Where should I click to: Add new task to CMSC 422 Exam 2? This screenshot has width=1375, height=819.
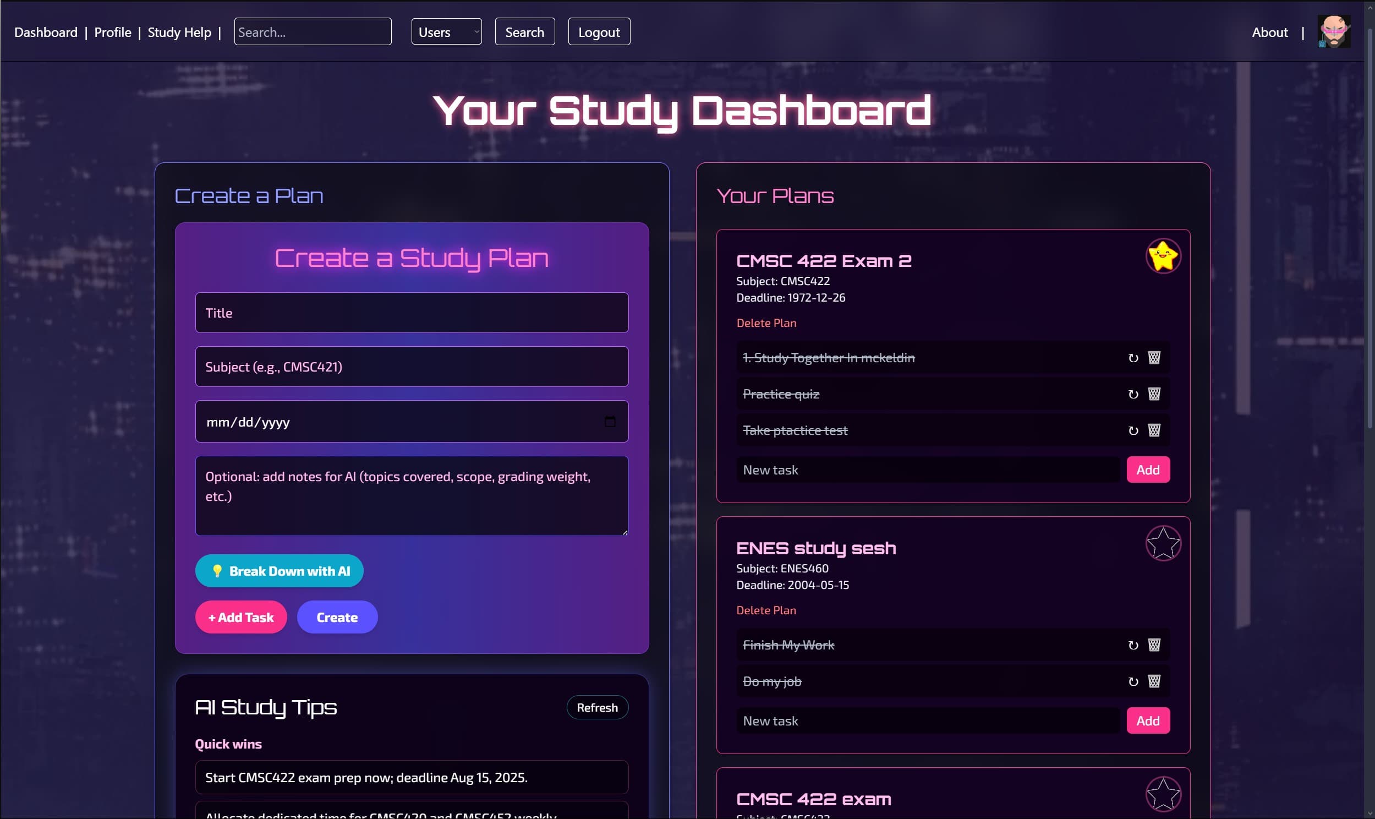[x=1148, y=469]
